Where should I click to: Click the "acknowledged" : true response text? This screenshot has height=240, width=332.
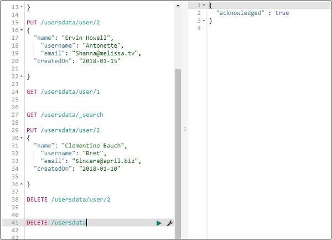click(x=252, y=13)
